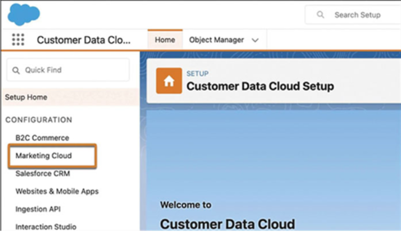Click the Quick Find magnifier icon
This screenshot has width=401, height=233.
[16, 70]
